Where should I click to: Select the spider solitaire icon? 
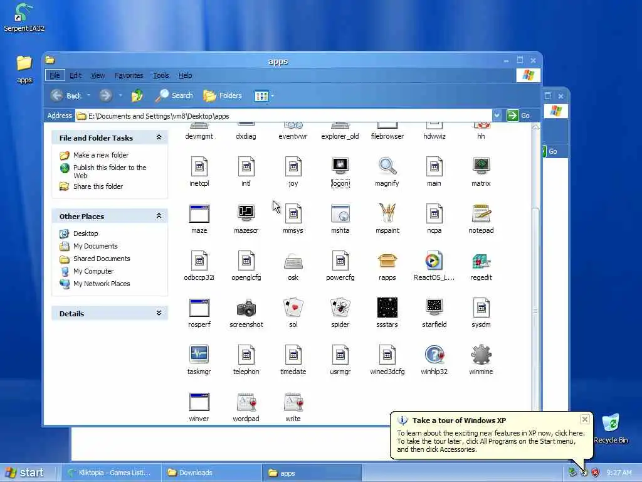click(x=340, y=308)
